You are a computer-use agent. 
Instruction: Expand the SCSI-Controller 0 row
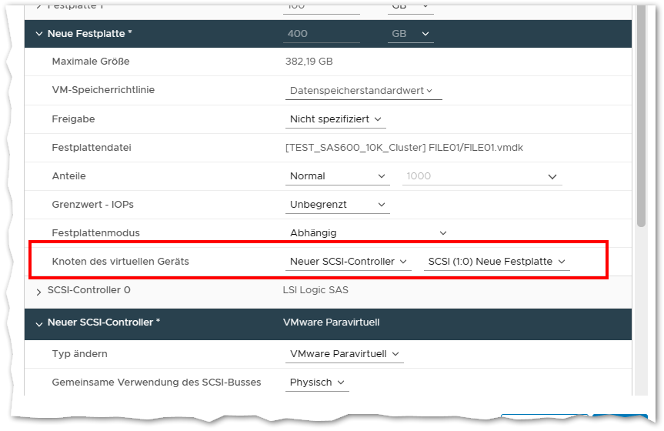coord(39,291)
